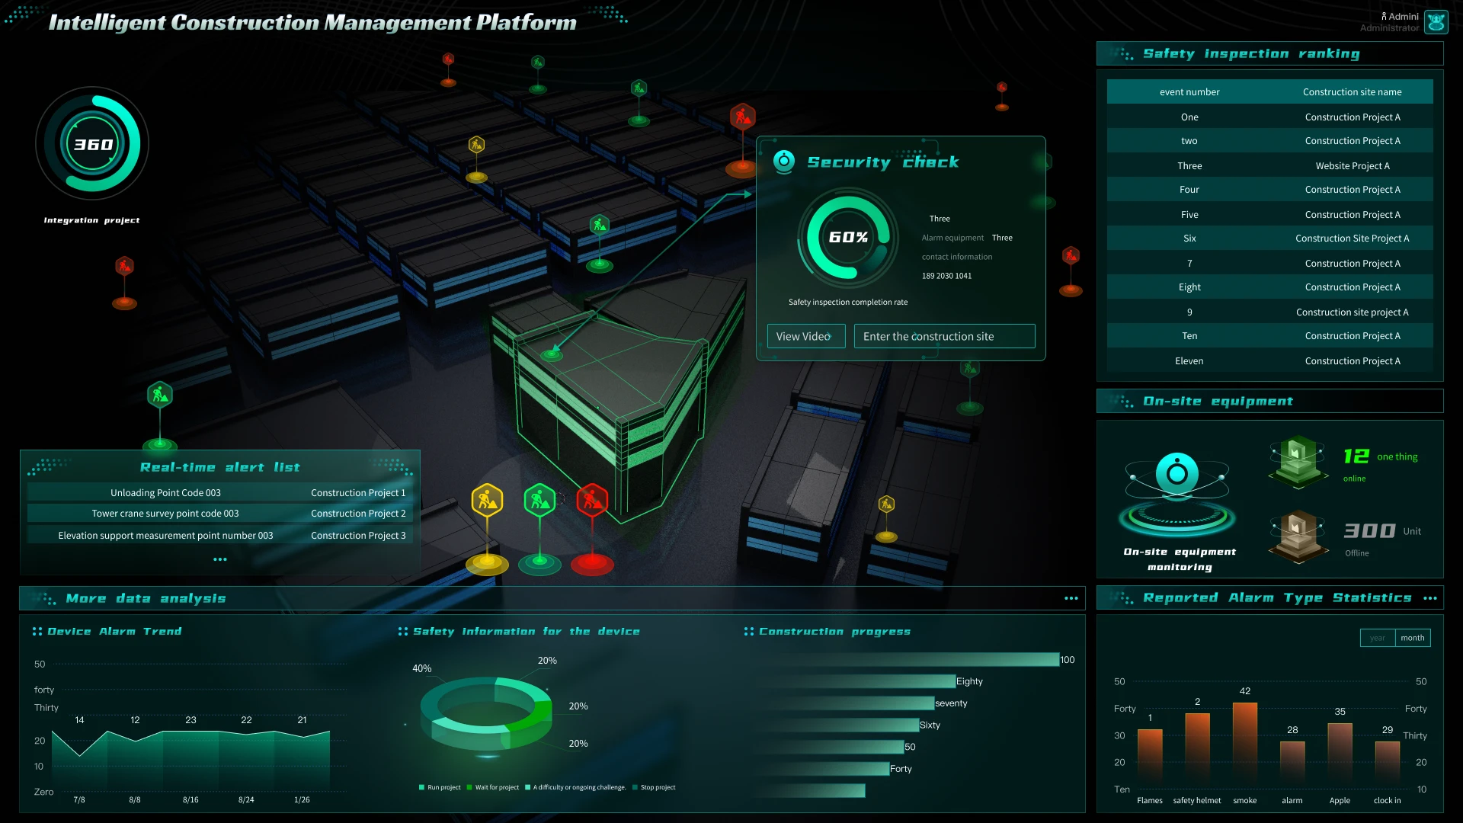Select the brown offline equipment cube icon

[1298, 533]
